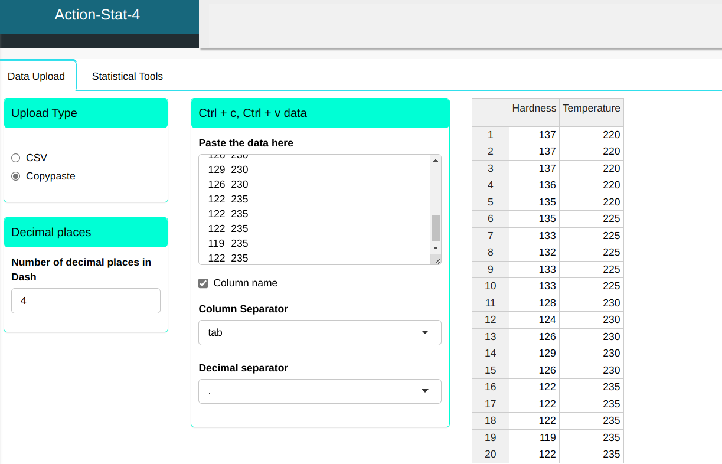This screenshot has height=464, width=722.
Task: Toggle the Column name checkbox
Action: [204, 283]
